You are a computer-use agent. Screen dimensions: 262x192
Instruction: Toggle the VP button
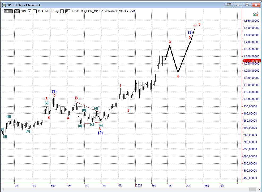tap(17, 11)
